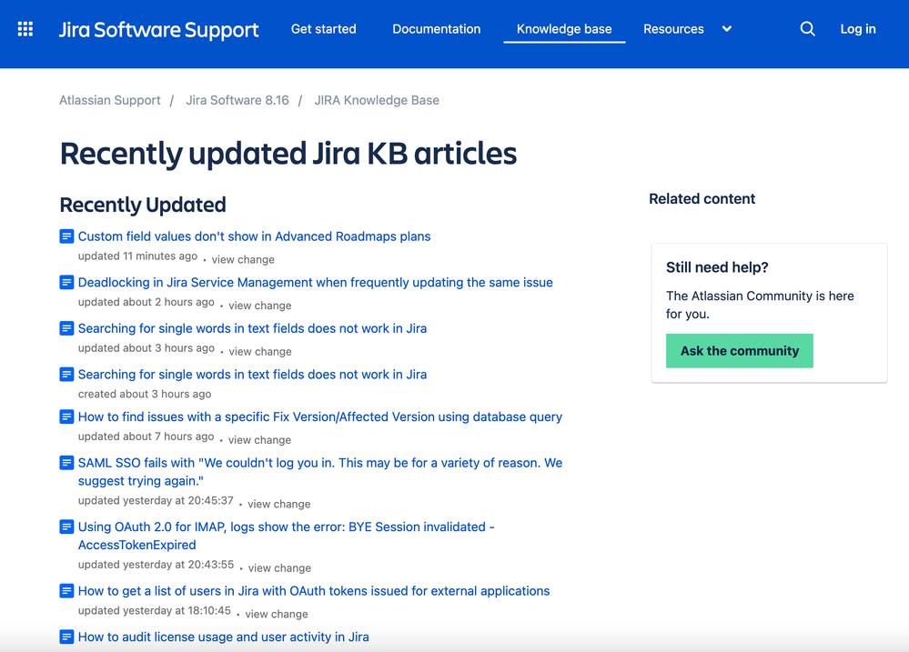Click the JIRA Knowledge Base breadcrumb
Screen dimensions: 909x652
(x=377, y=100)
